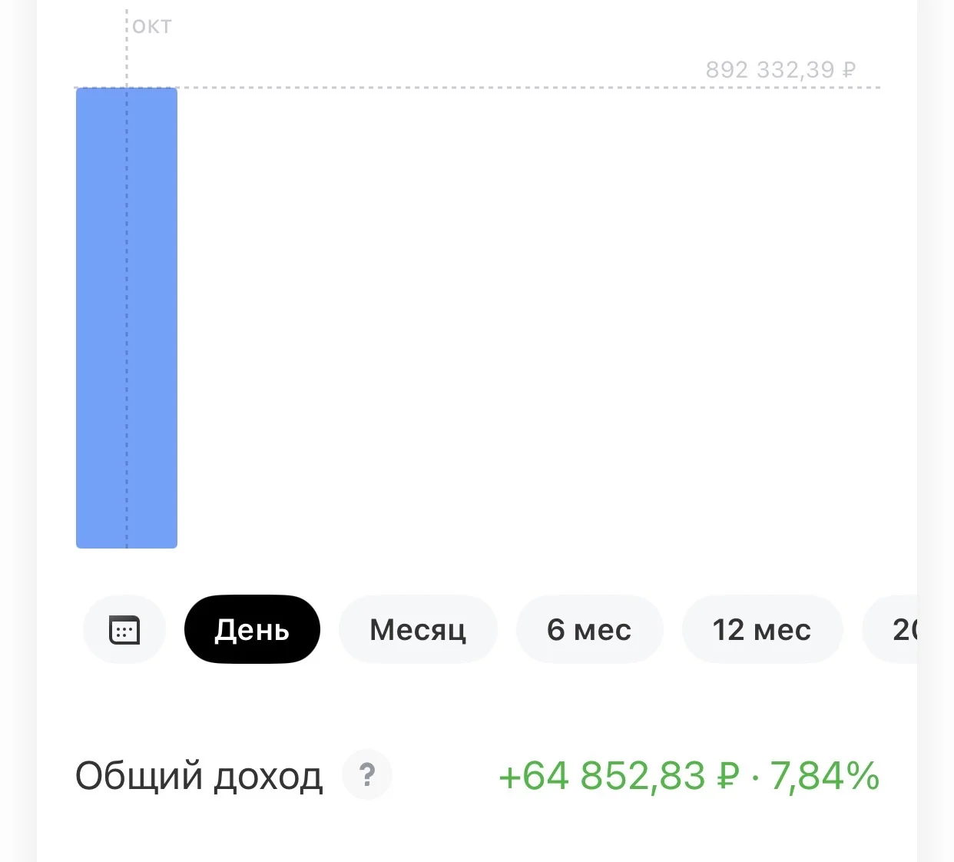Screen dimensions: 954x862
Task: Click the ruble symbol after 892 332,39
Action: tap(849, 70)
